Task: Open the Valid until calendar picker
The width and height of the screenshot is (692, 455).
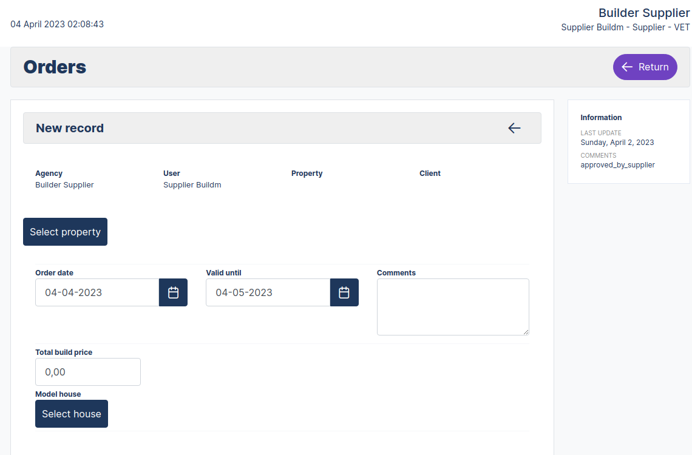Action: (x=344, y=292)
